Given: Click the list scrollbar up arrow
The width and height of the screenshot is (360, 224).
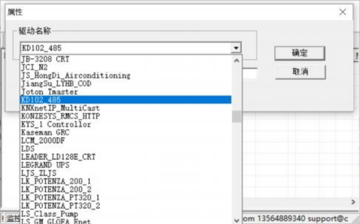Looking at the screenshot, I should coord(236,61).
